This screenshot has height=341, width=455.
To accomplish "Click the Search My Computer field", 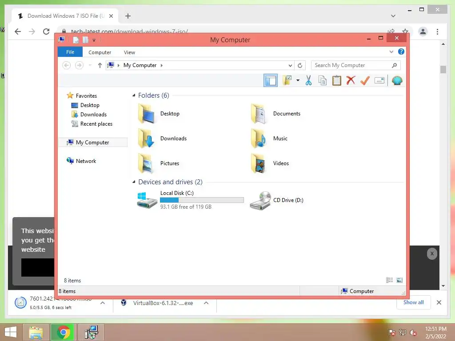I will coord(356,65).
